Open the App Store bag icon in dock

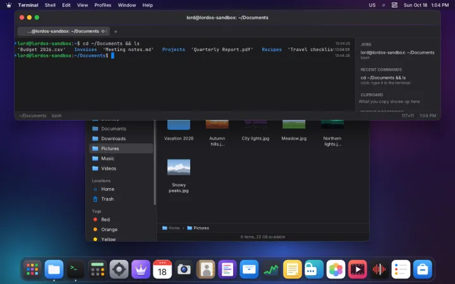tap(422, 269)
